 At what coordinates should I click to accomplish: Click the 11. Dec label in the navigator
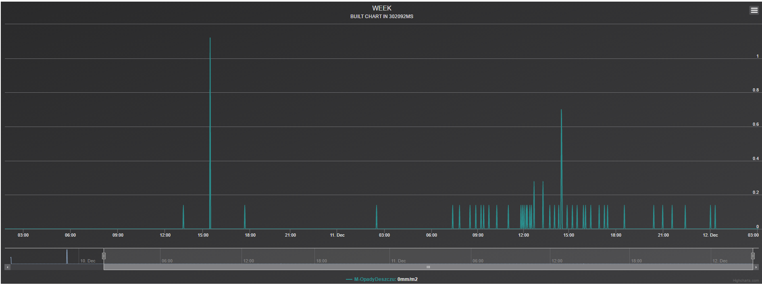point(398,261)
